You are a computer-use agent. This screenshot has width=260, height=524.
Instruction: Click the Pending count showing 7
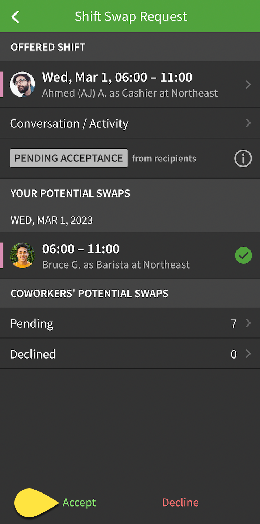coord(234,323)
